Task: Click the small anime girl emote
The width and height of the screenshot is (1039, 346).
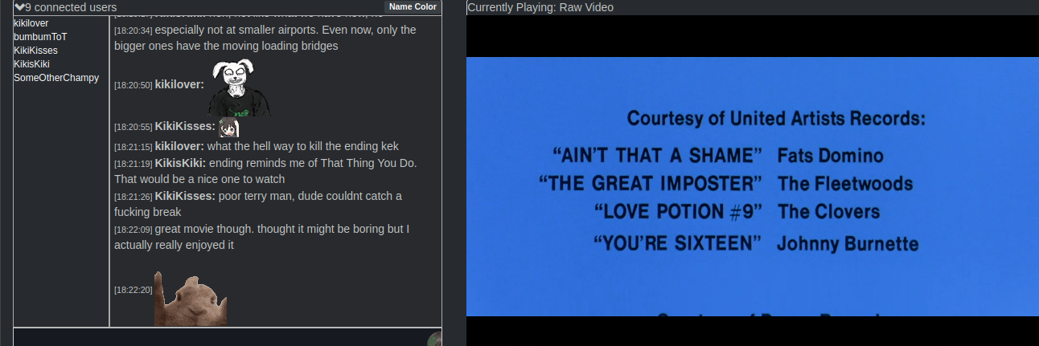Action: [x=229, y=127]
